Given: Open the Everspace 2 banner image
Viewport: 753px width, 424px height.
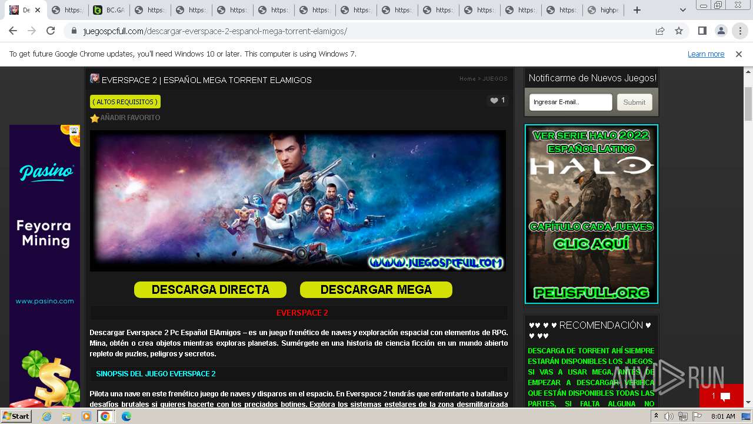Looking at the screenshot, I should pos(298,201).
